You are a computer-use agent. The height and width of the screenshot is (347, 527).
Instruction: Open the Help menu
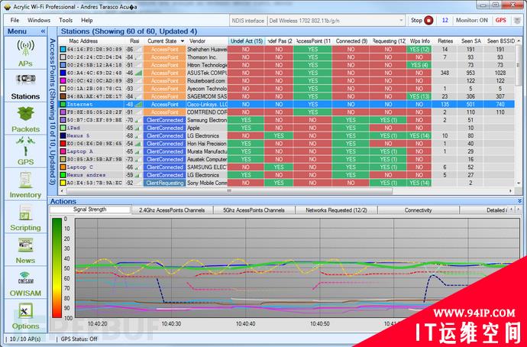87,20
